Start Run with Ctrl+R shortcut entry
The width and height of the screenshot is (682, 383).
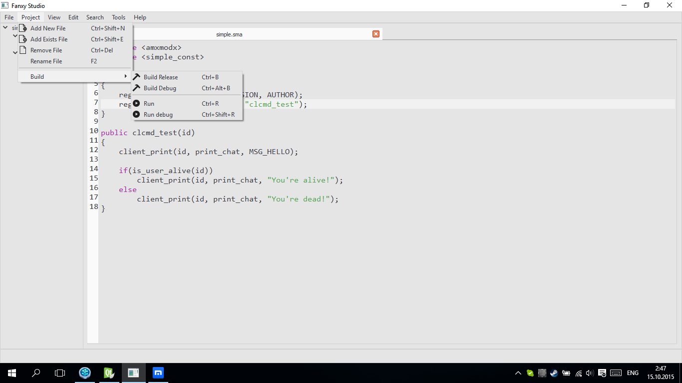coord(187,104)
